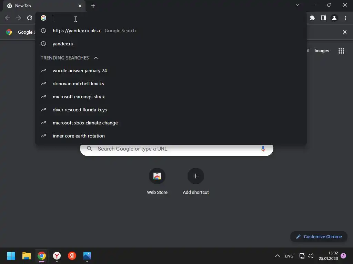Image resolution: width=353 pixels, height=264 pixels.
Task: Open the red Yandex app in the taskbar
Action: [72, 256]
